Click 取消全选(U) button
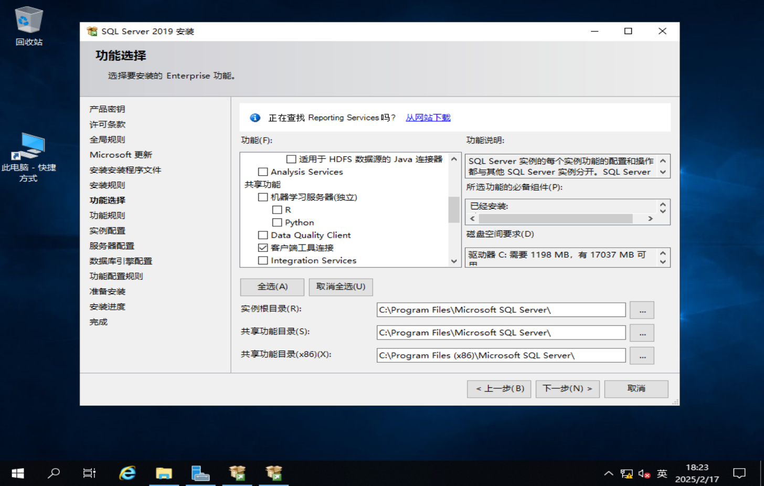The width and height of the screenshot is (764, 486). (x=341, y=287)
